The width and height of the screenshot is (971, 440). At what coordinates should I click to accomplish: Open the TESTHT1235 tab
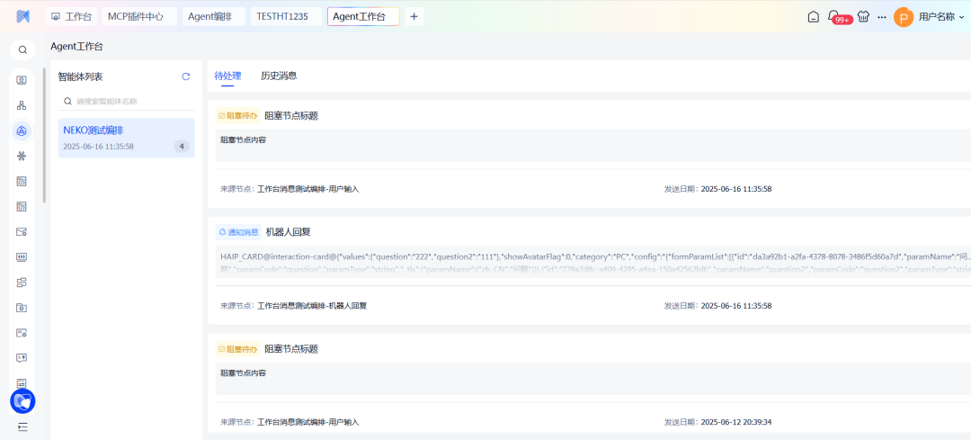pos(284,16)
